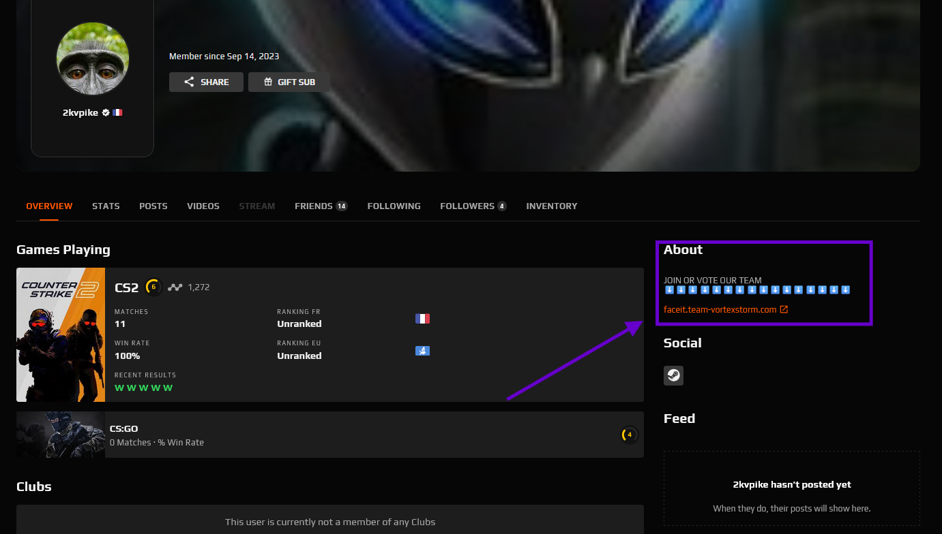This screenshot has width=942, height=534.
Task: Click the Counter-Strike 2 game cover art
Action: tap(61, 334)
